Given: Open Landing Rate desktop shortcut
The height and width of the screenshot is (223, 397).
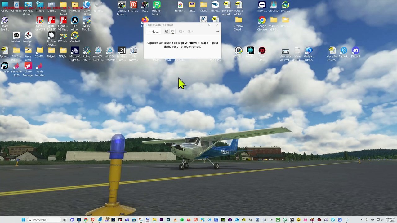Looking at the screenshot, I should [122, 54].
